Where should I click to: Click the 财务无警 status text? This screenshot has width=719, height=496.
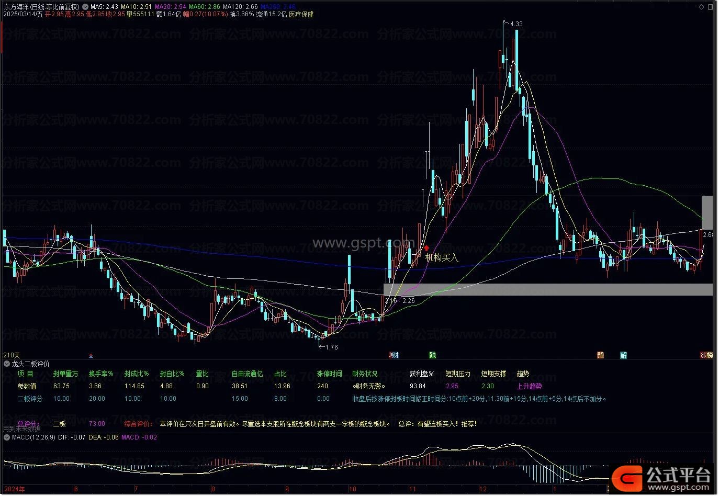pos(369,386)
